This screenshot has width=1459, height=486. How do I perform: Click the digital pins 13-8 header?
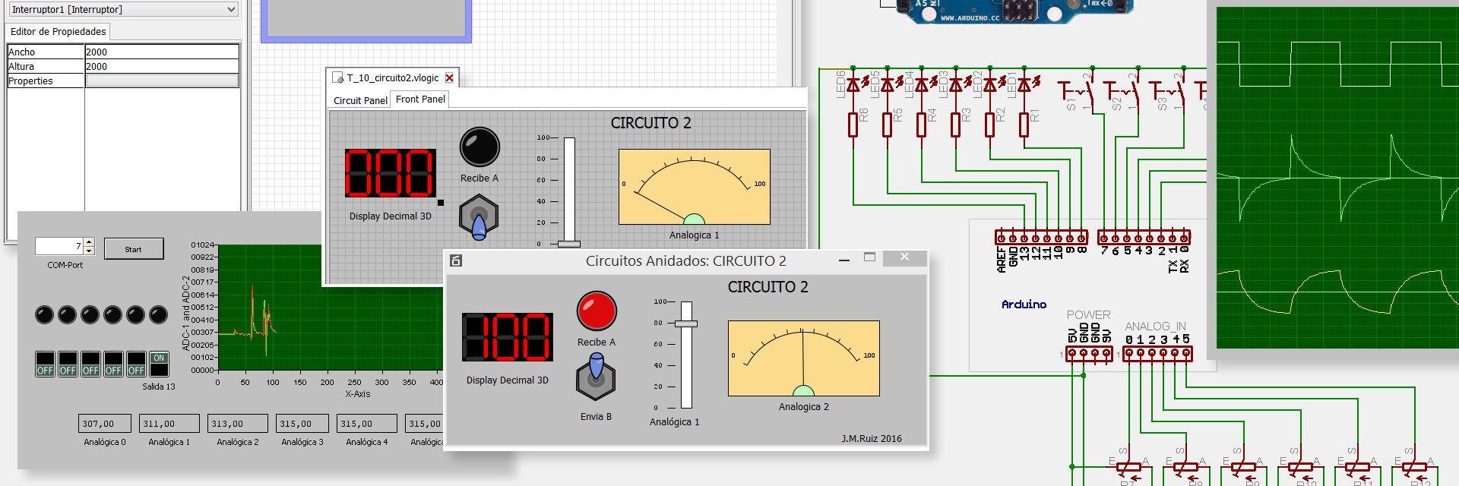(1041, 237)
